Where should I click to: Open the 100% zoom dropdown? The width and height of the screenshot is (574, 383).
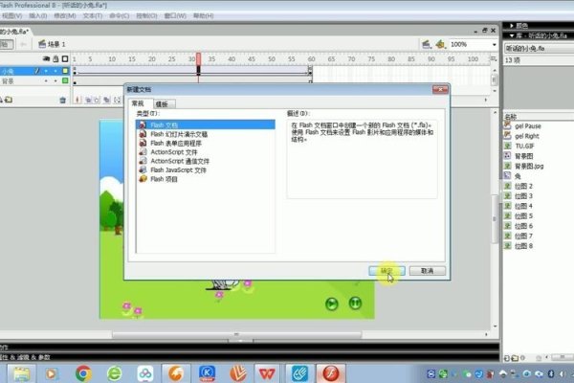click(495, 45)
